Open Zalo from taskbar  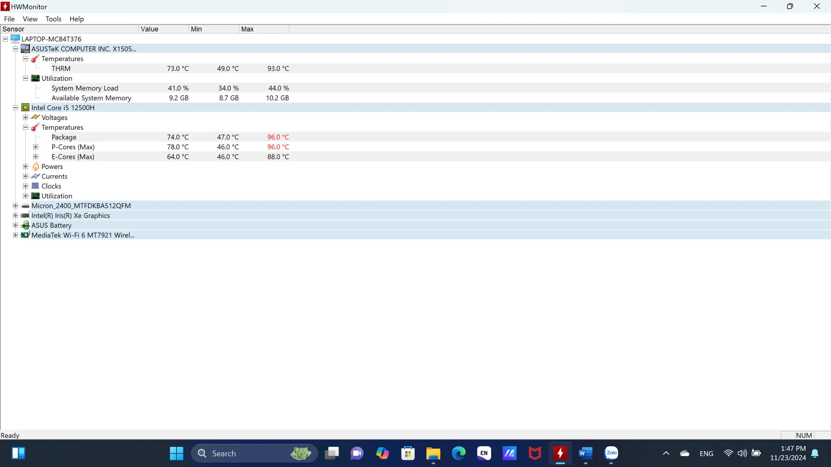point(611,453)
